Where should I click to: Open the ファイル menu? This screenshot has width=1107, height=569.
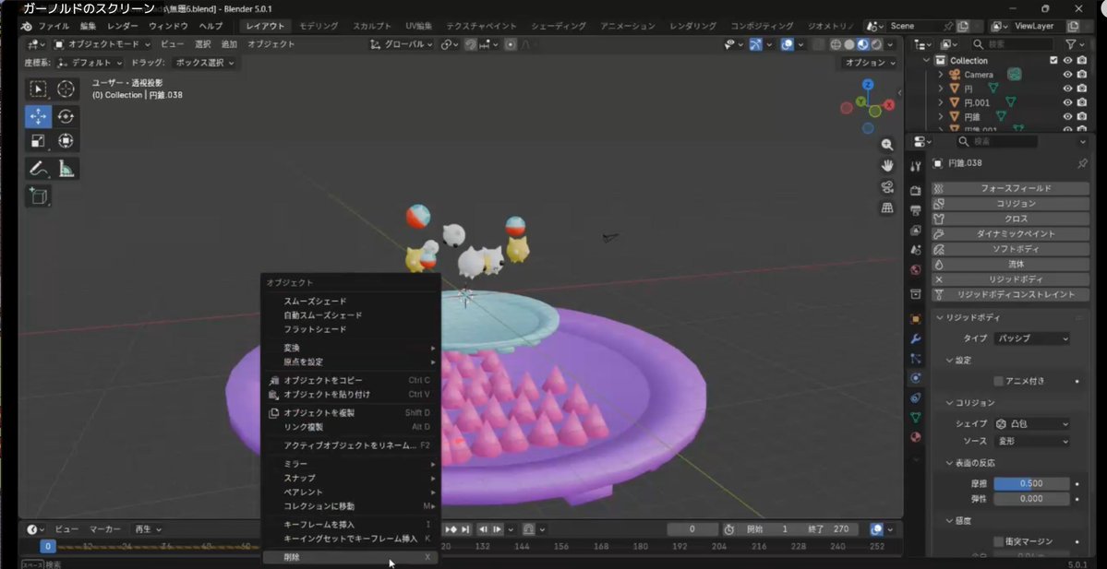pyautogui.click(x=54, y=26)
